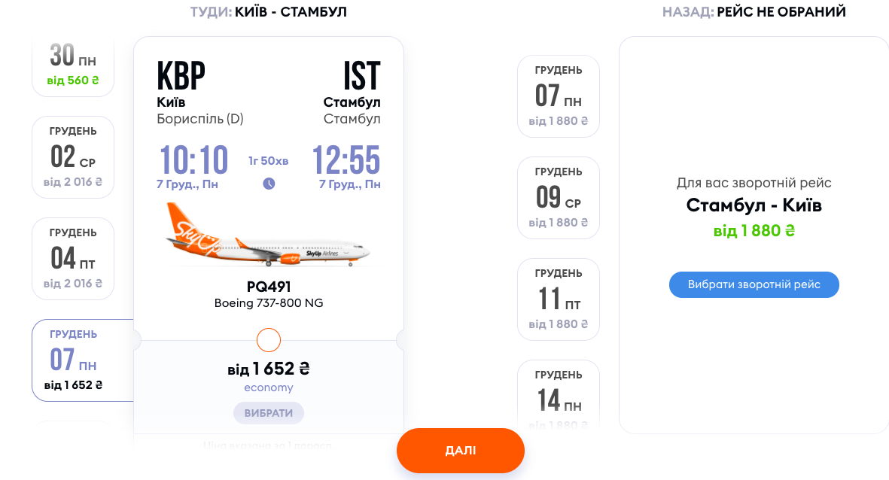Select return date Грудень 11 ПТ
Viewport: 889px width, 480px height.
(x=559, y=299)
